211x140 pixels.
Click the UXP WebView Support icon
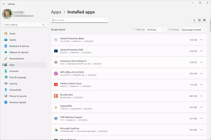[56, 118]
